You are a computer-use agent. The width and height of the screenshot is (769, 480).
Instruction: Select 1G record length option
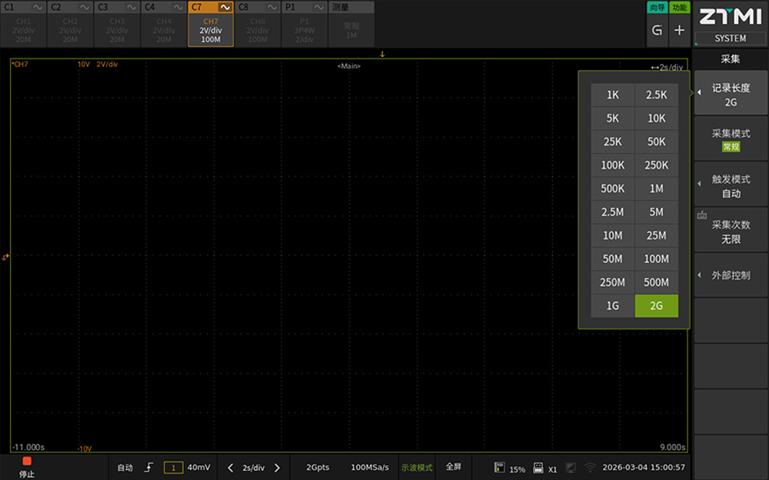(612, 305)
